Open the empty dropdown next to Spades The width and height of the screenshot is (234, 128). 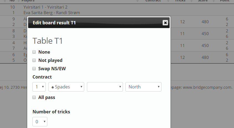click(x=105, y=87)
